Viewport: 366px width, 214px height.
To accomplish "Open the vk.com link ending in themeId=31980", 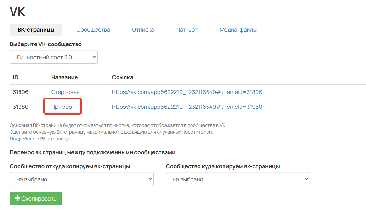I will pyautogui.click(x=187, y=107).
